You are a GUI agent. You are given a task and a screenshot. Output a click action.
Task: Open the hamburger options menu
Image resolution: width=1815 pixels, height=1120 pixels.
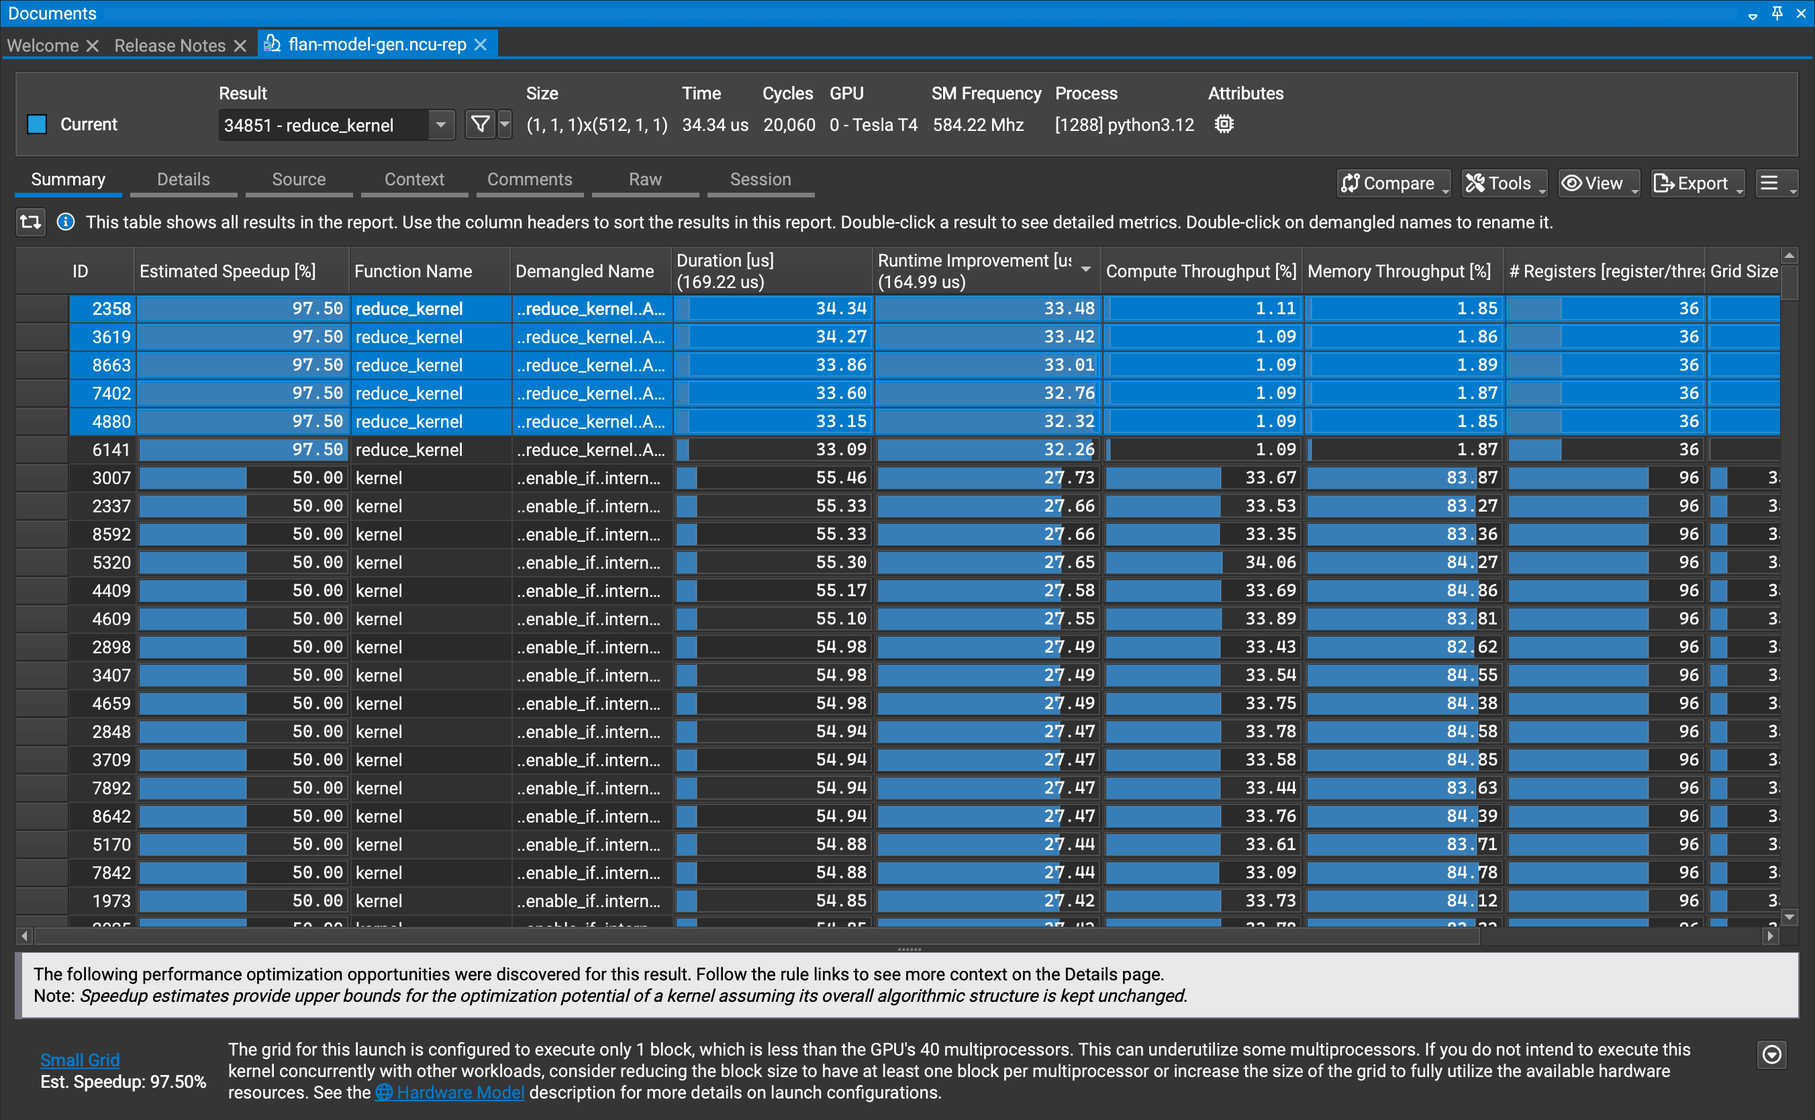point(1777,183)
